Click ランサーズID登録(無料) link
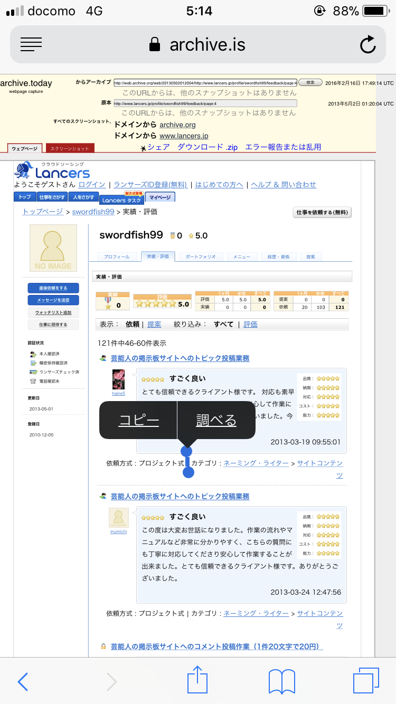Screen dimensions: 396x704 (150, 184)
